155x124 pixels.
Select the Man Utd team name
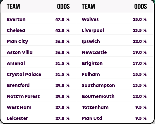coord(92,118)
